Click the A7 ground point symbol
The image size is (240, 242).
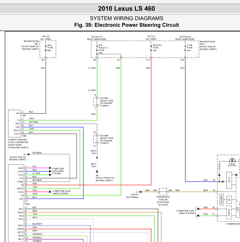[x=28, y=154]
